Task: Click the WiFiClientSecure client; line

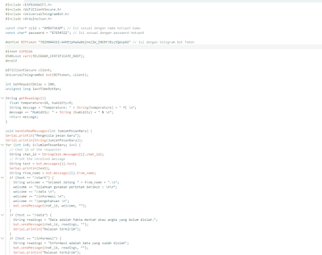Action: (x=29, y=70)
